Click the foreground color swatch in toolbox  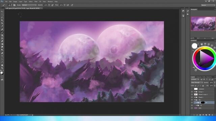(x=1, y=73)
